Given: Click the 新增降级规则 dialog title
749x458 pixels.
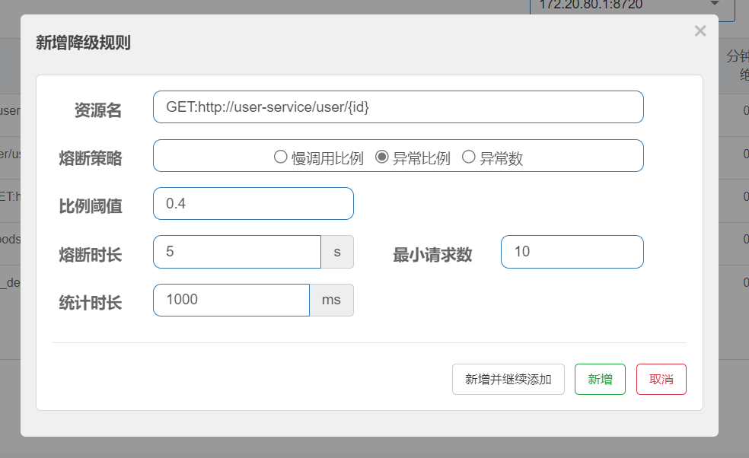Looking at the screenshot, I should click(83, 43).
